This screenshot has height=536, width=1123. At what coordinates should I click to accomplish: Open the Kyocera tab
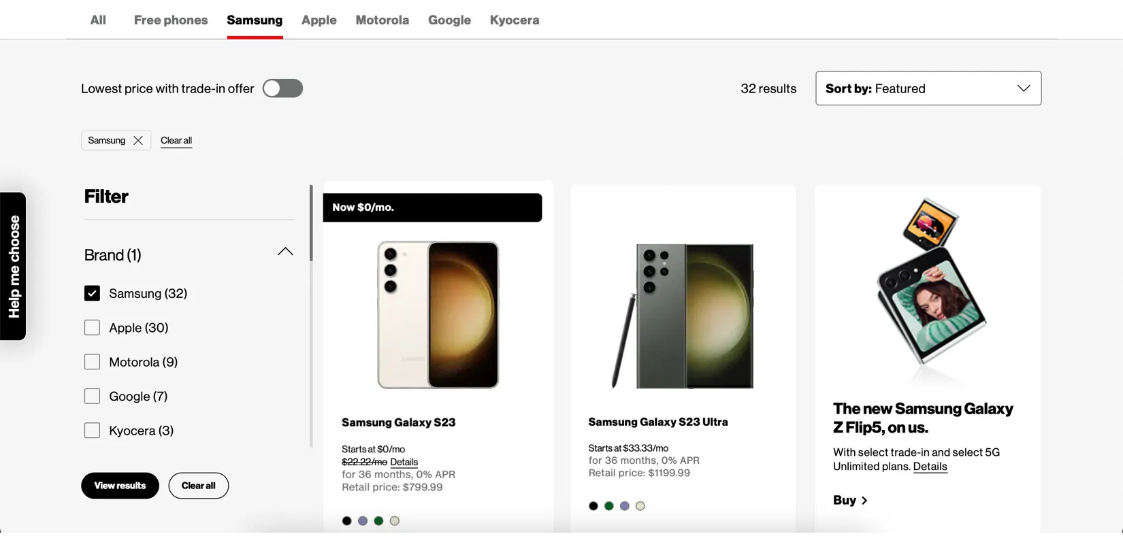tap(514, 20)
